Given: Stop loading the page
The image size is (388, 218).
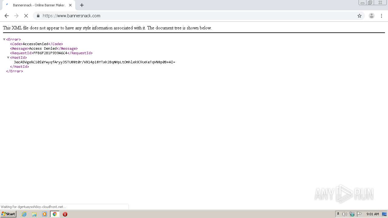Looking at the screenshot, I should [26, 16].
